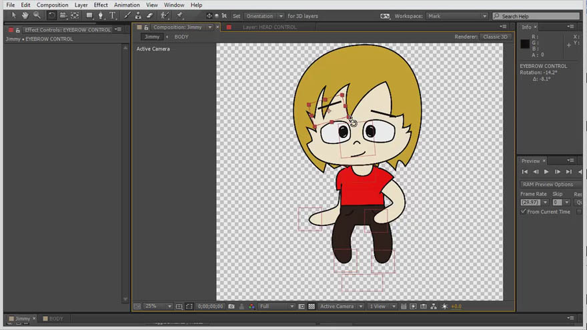
Task: Click the Fast Previews icon
Action: point(414,307)
